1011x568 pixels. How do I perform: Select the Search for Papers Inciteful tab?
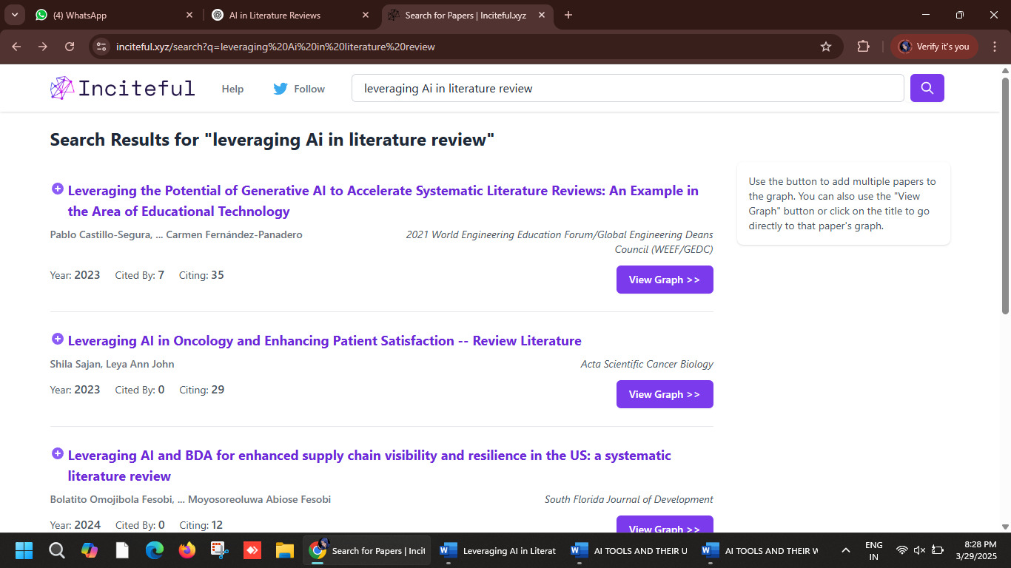(x=467, y=15)
